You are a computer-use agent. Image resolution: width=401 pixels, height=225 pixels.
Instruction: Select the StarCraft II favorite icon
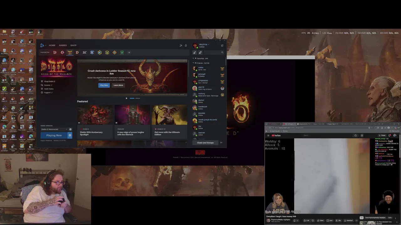[92, 52]
